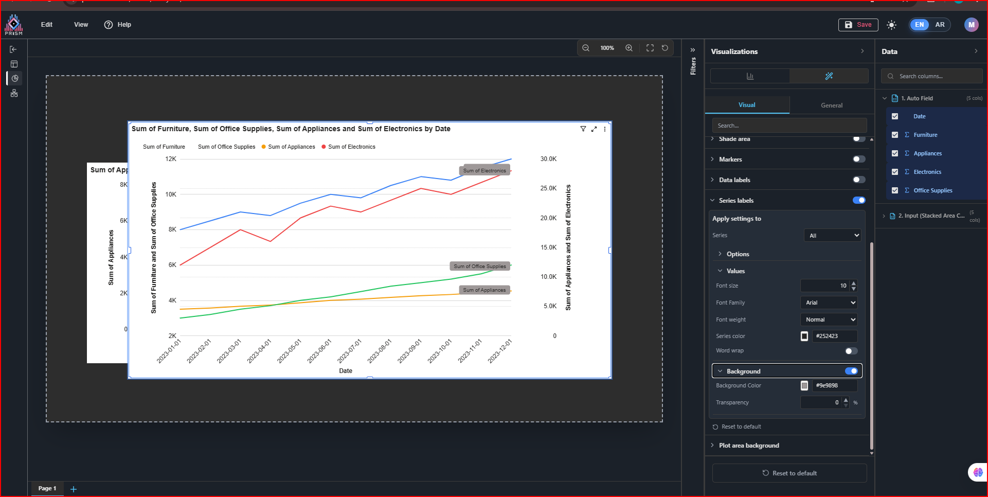Click the fit to screen icon
Image resolution: width=988 pixels, height=497 pixels.
(x=650, y=48)
